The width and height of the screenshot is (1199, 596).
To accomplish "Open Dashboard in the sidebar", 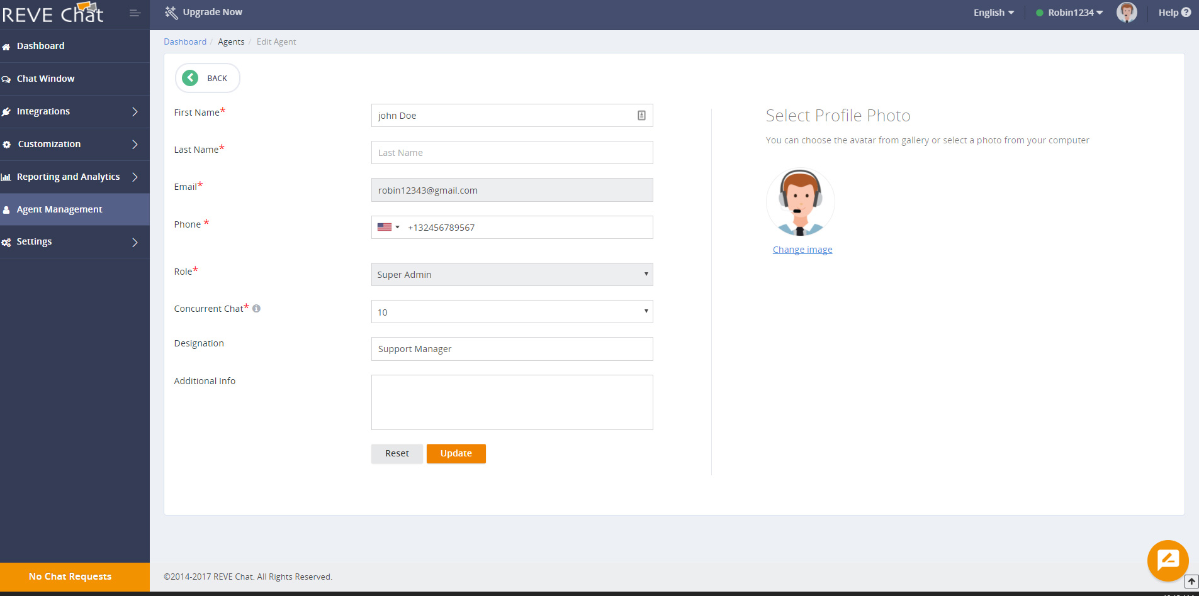I will click(x=75, y=46).
